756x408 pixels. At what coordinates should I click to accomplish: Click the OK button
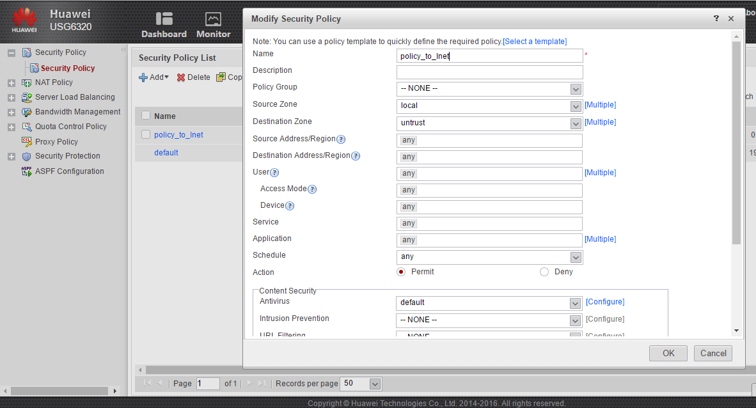coord(668,353)
